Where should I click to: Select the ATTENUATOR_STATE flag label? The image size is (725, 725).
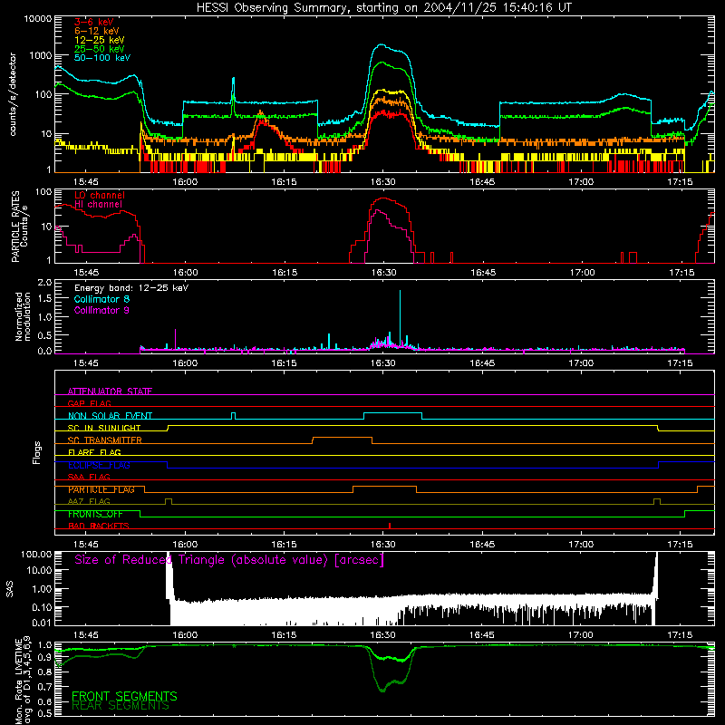point(110,391)
